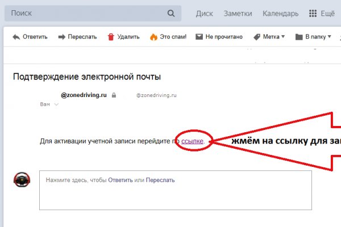Open Диск in the top navigation
Screen dimensions: 341x227
click(x=204, y=13)
